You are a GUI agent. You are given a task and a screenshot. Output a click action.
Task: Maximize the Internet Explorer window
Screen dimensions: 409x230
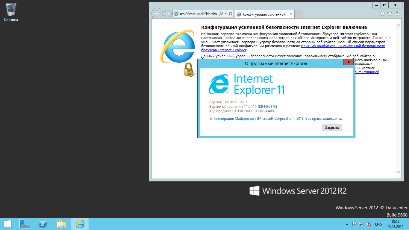(385, 5)
